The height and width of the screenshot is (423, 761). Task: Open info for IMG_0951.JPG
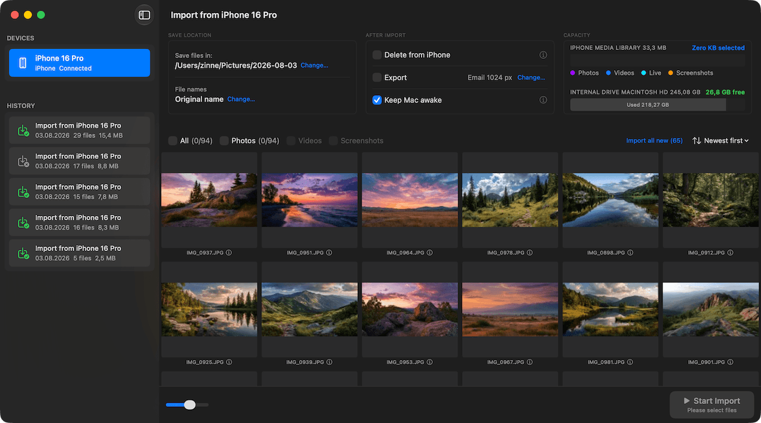[x=329, y=253]
